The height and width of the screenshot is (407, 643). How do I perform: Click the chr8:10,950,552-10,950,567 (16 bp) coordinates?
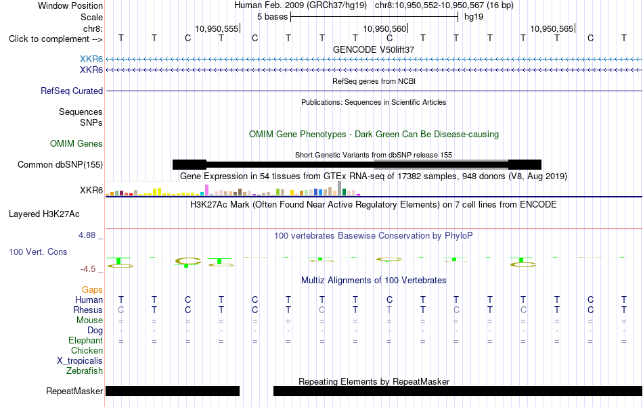[444, 5]
